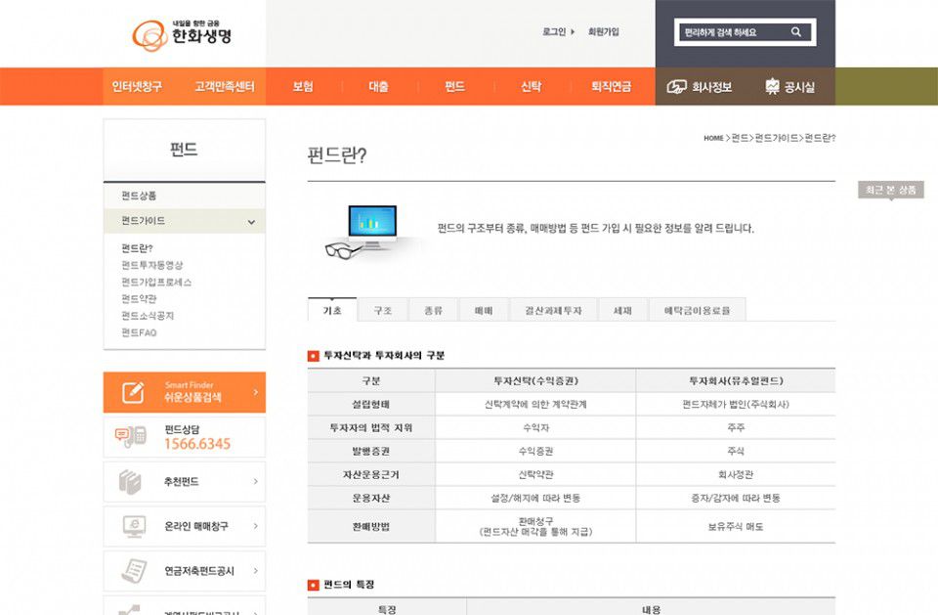Image resolution: width=938 pixels, height=615 pixels.
Task: Click the Smart Finder pencil icon
Action: pyautogui.click(x=133, y=392)
